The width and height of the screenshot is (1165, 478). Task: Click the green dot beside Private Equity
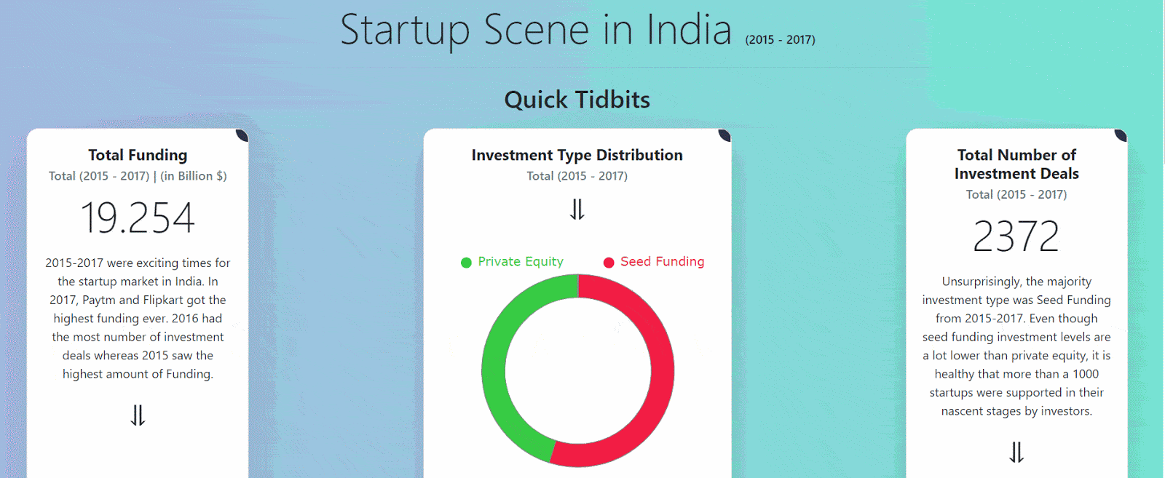click(x=466, y=261)
